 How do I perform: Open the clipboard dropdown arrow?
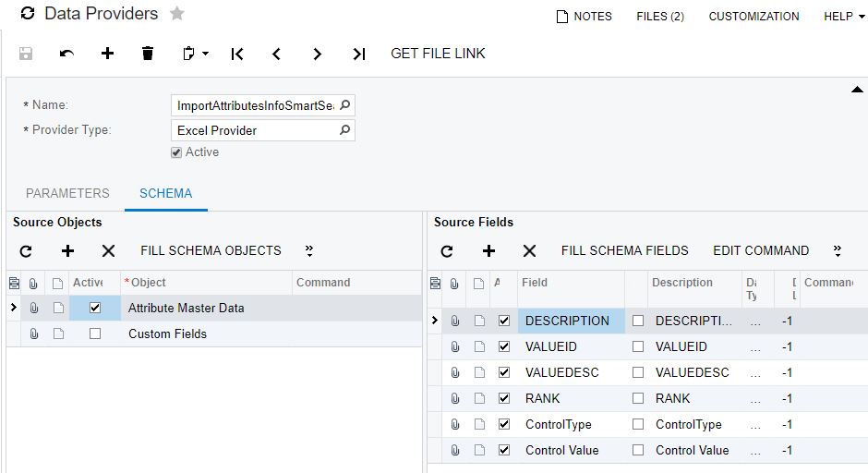[205, 54]
